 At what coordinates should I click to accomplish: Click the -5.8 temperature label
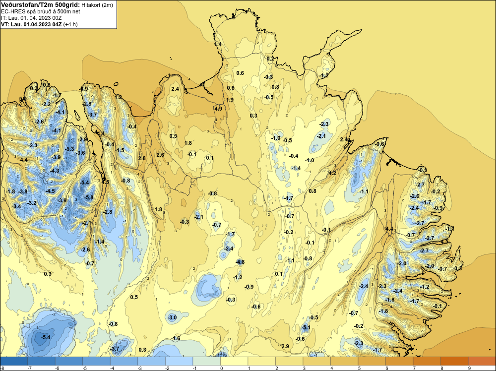(x=89, y=197)
